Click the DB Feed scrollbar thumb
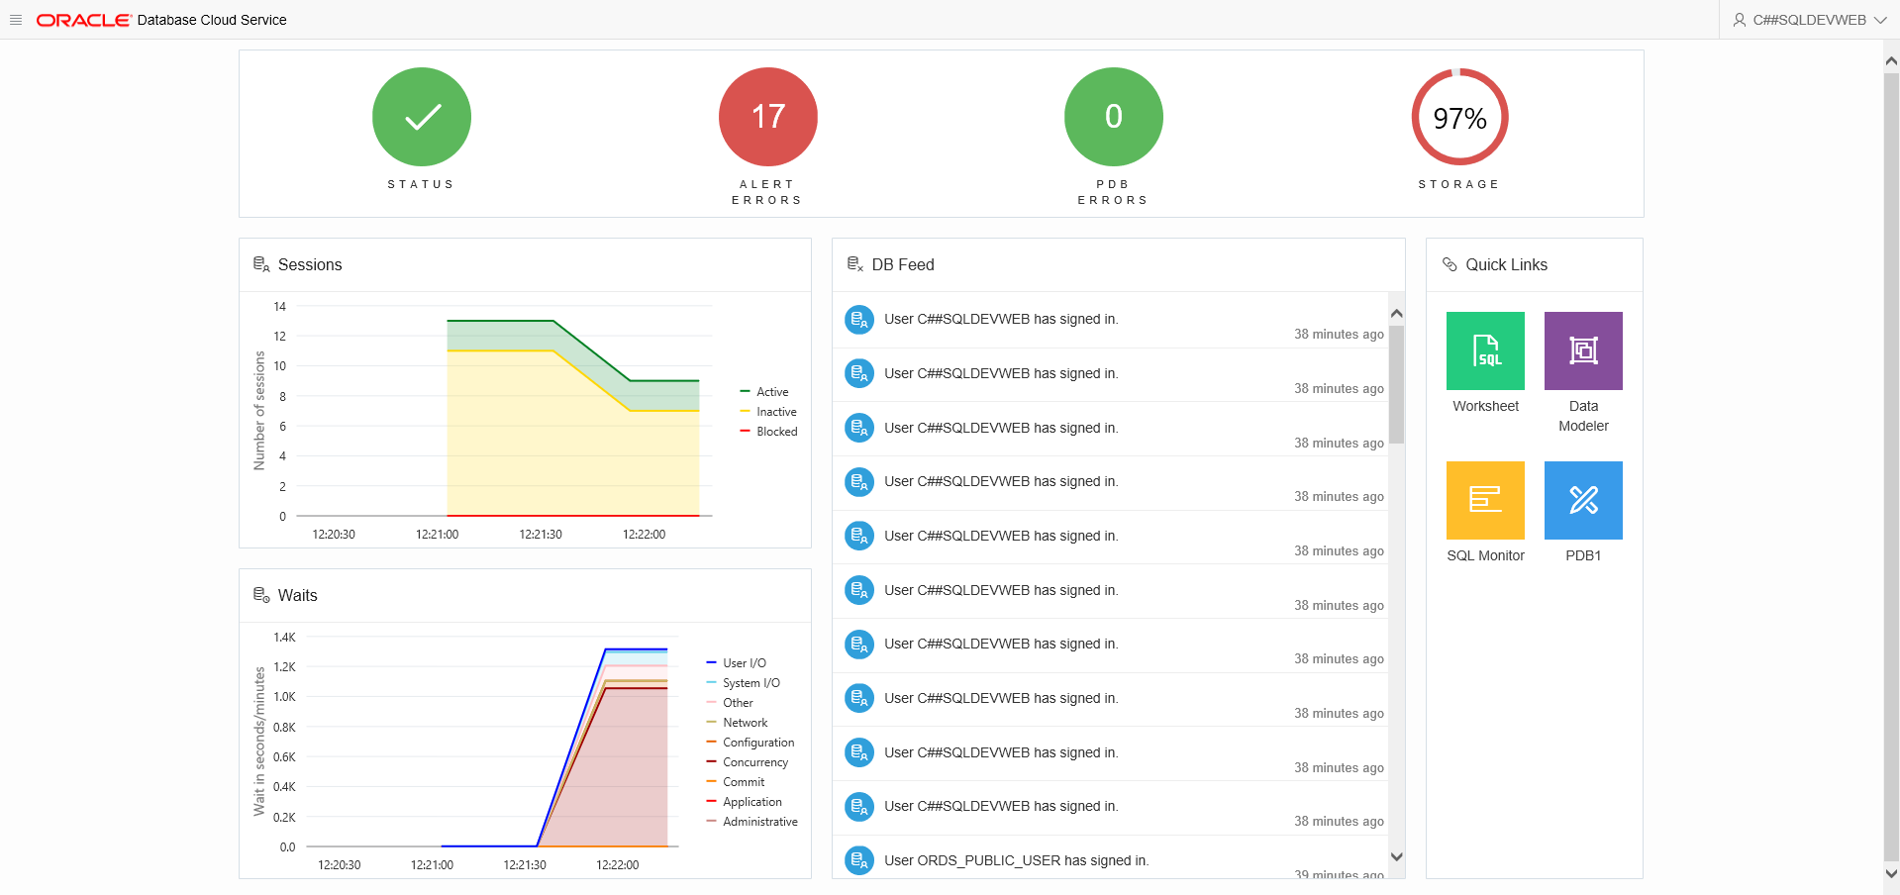Image resolution: width=1900 pixels, height=895 pixels. click(1396, 385)
